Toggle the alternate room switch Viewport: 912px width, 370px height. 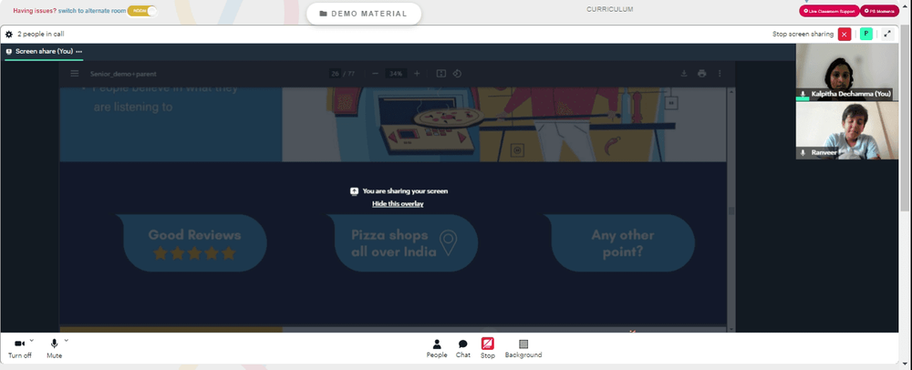point(142,11)
